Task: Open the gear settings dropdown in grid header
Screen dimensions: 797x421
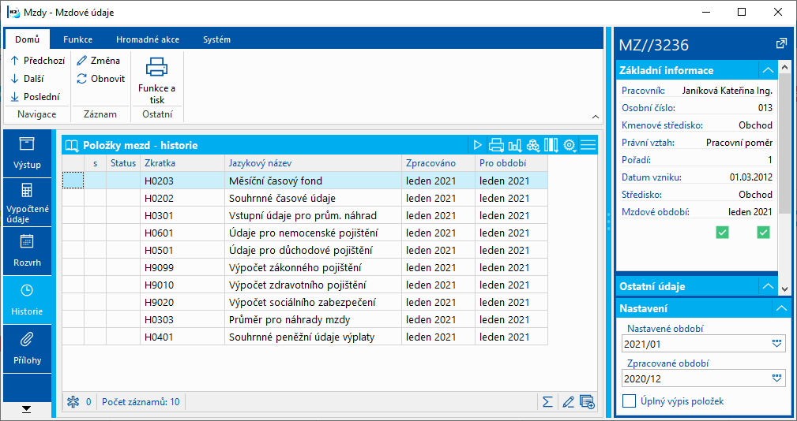Action: tap(570, 146)
